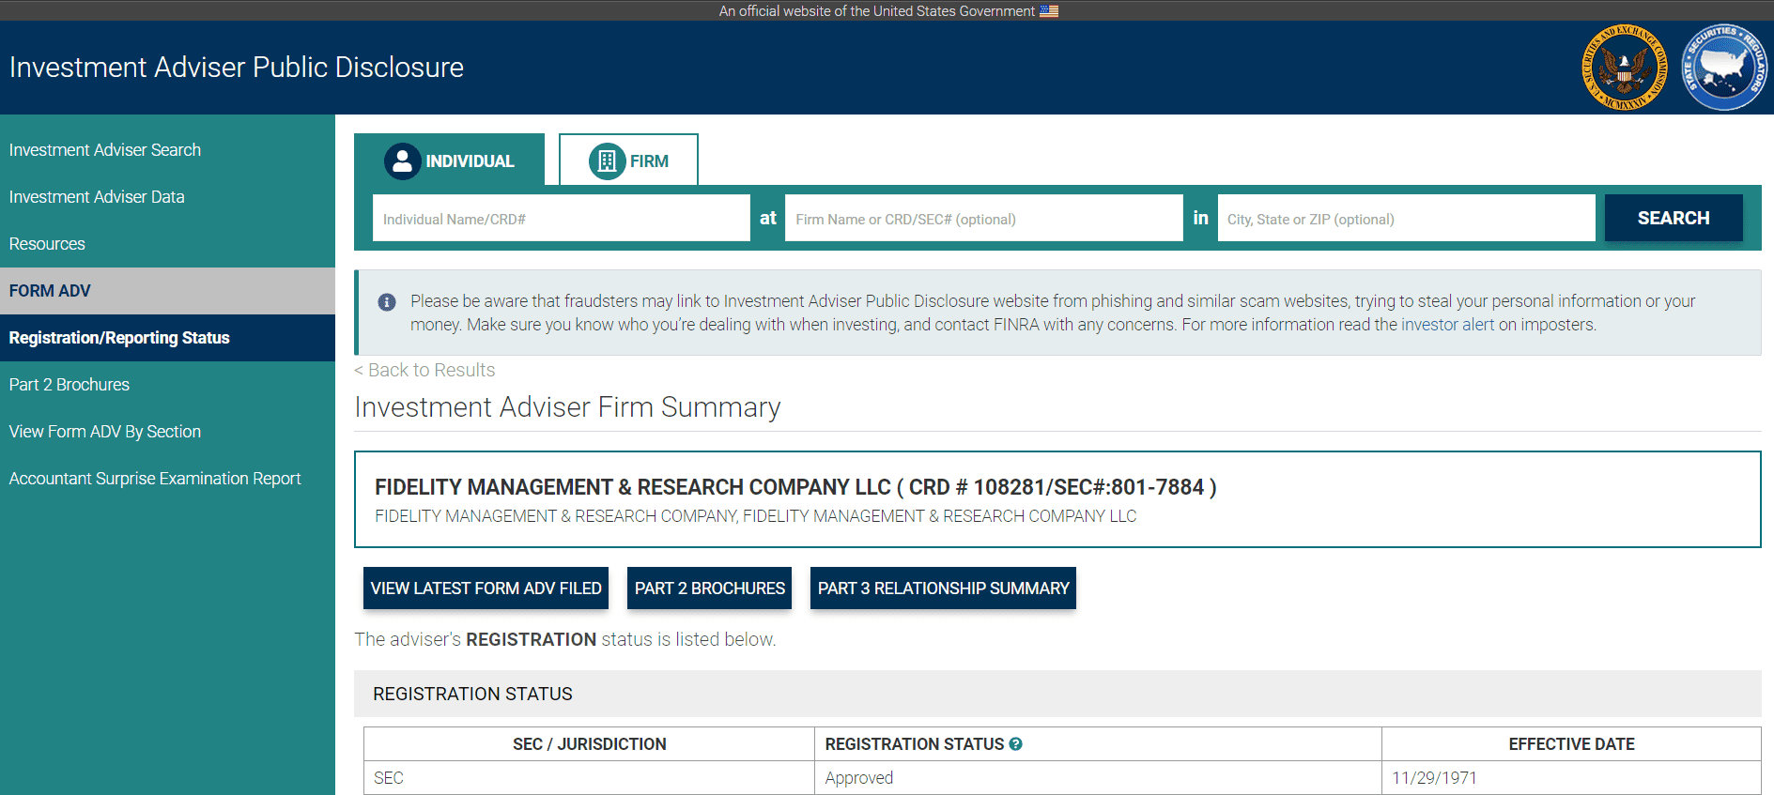The width and height of the screenshot is (1774, 795).
Task: Open Investment Adviser Search in sidebar
Action: [x=105, y=150]
